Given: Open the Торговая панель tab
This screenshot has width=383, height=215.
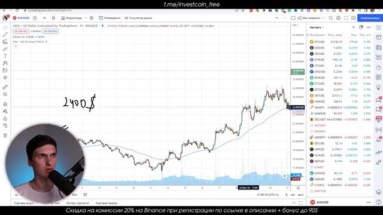Looking at the screenshot, I should (x=107, y=203).
